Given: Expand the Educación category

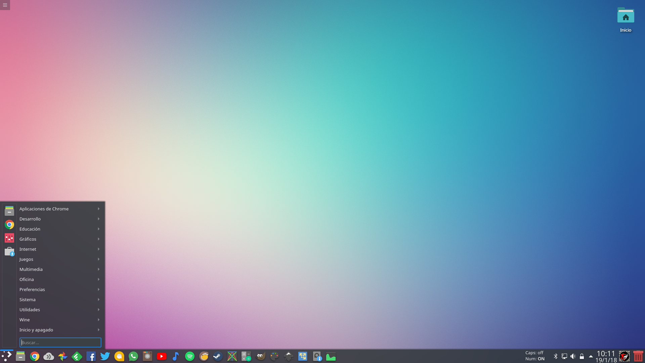Looking at the screenshot, I should (x=60, y=229).
